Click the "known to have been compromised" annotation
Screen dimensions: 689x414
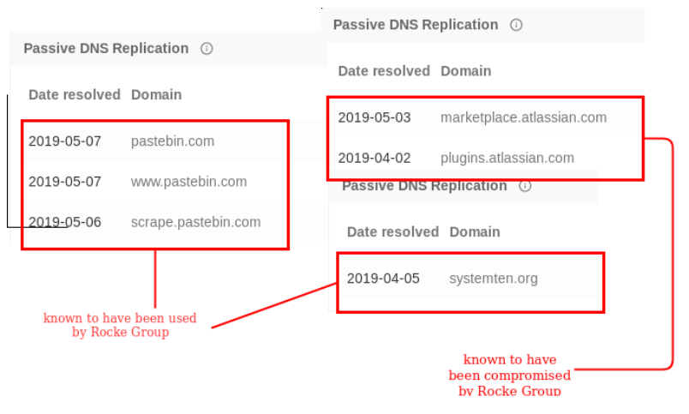click(509, 375)
